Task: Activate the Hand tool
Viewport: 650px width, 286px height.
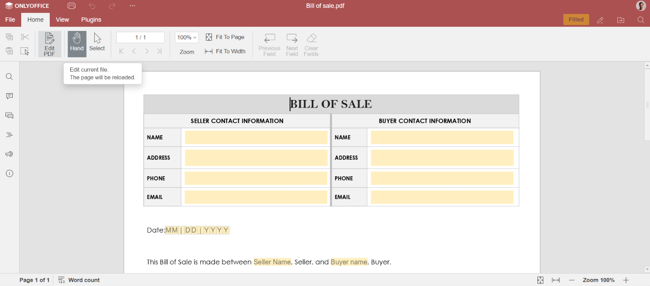Action: (x=77, y=44)
